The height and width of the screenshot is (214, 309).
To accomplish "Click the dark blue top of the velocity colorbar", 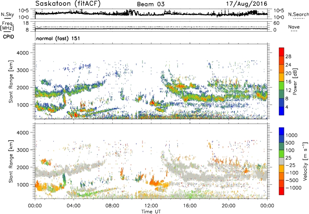I will point(282,131).
